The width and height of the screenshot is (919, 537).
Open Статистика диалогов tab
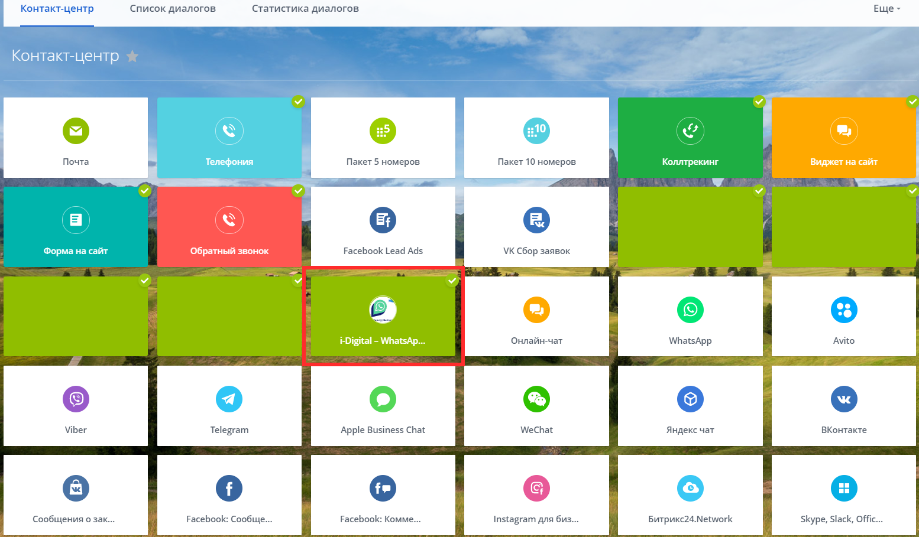(305, 9)
